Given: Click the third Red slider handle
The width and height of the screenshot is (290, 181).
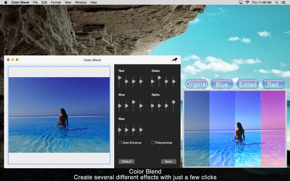Looking at the screenshot, I should (x=133, y=81).
